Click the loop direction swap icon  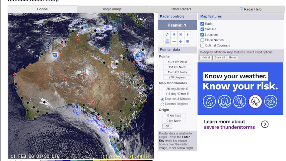tap(167, 35)
